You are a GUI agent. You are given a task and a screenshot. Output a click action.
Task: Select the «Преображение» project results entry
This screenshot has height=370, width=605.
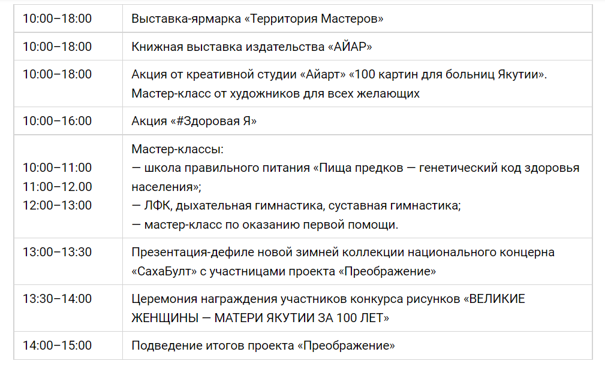tap(263, 345)
